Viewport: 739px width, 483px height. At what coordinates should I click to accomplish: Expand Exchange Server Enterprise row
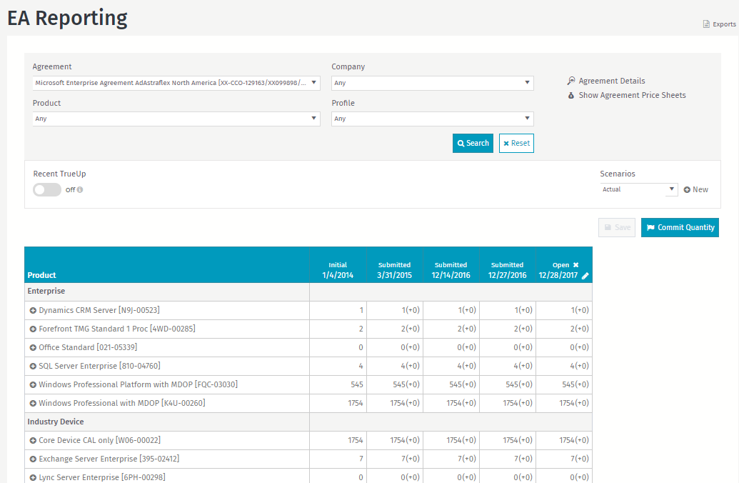coord(33,459)
